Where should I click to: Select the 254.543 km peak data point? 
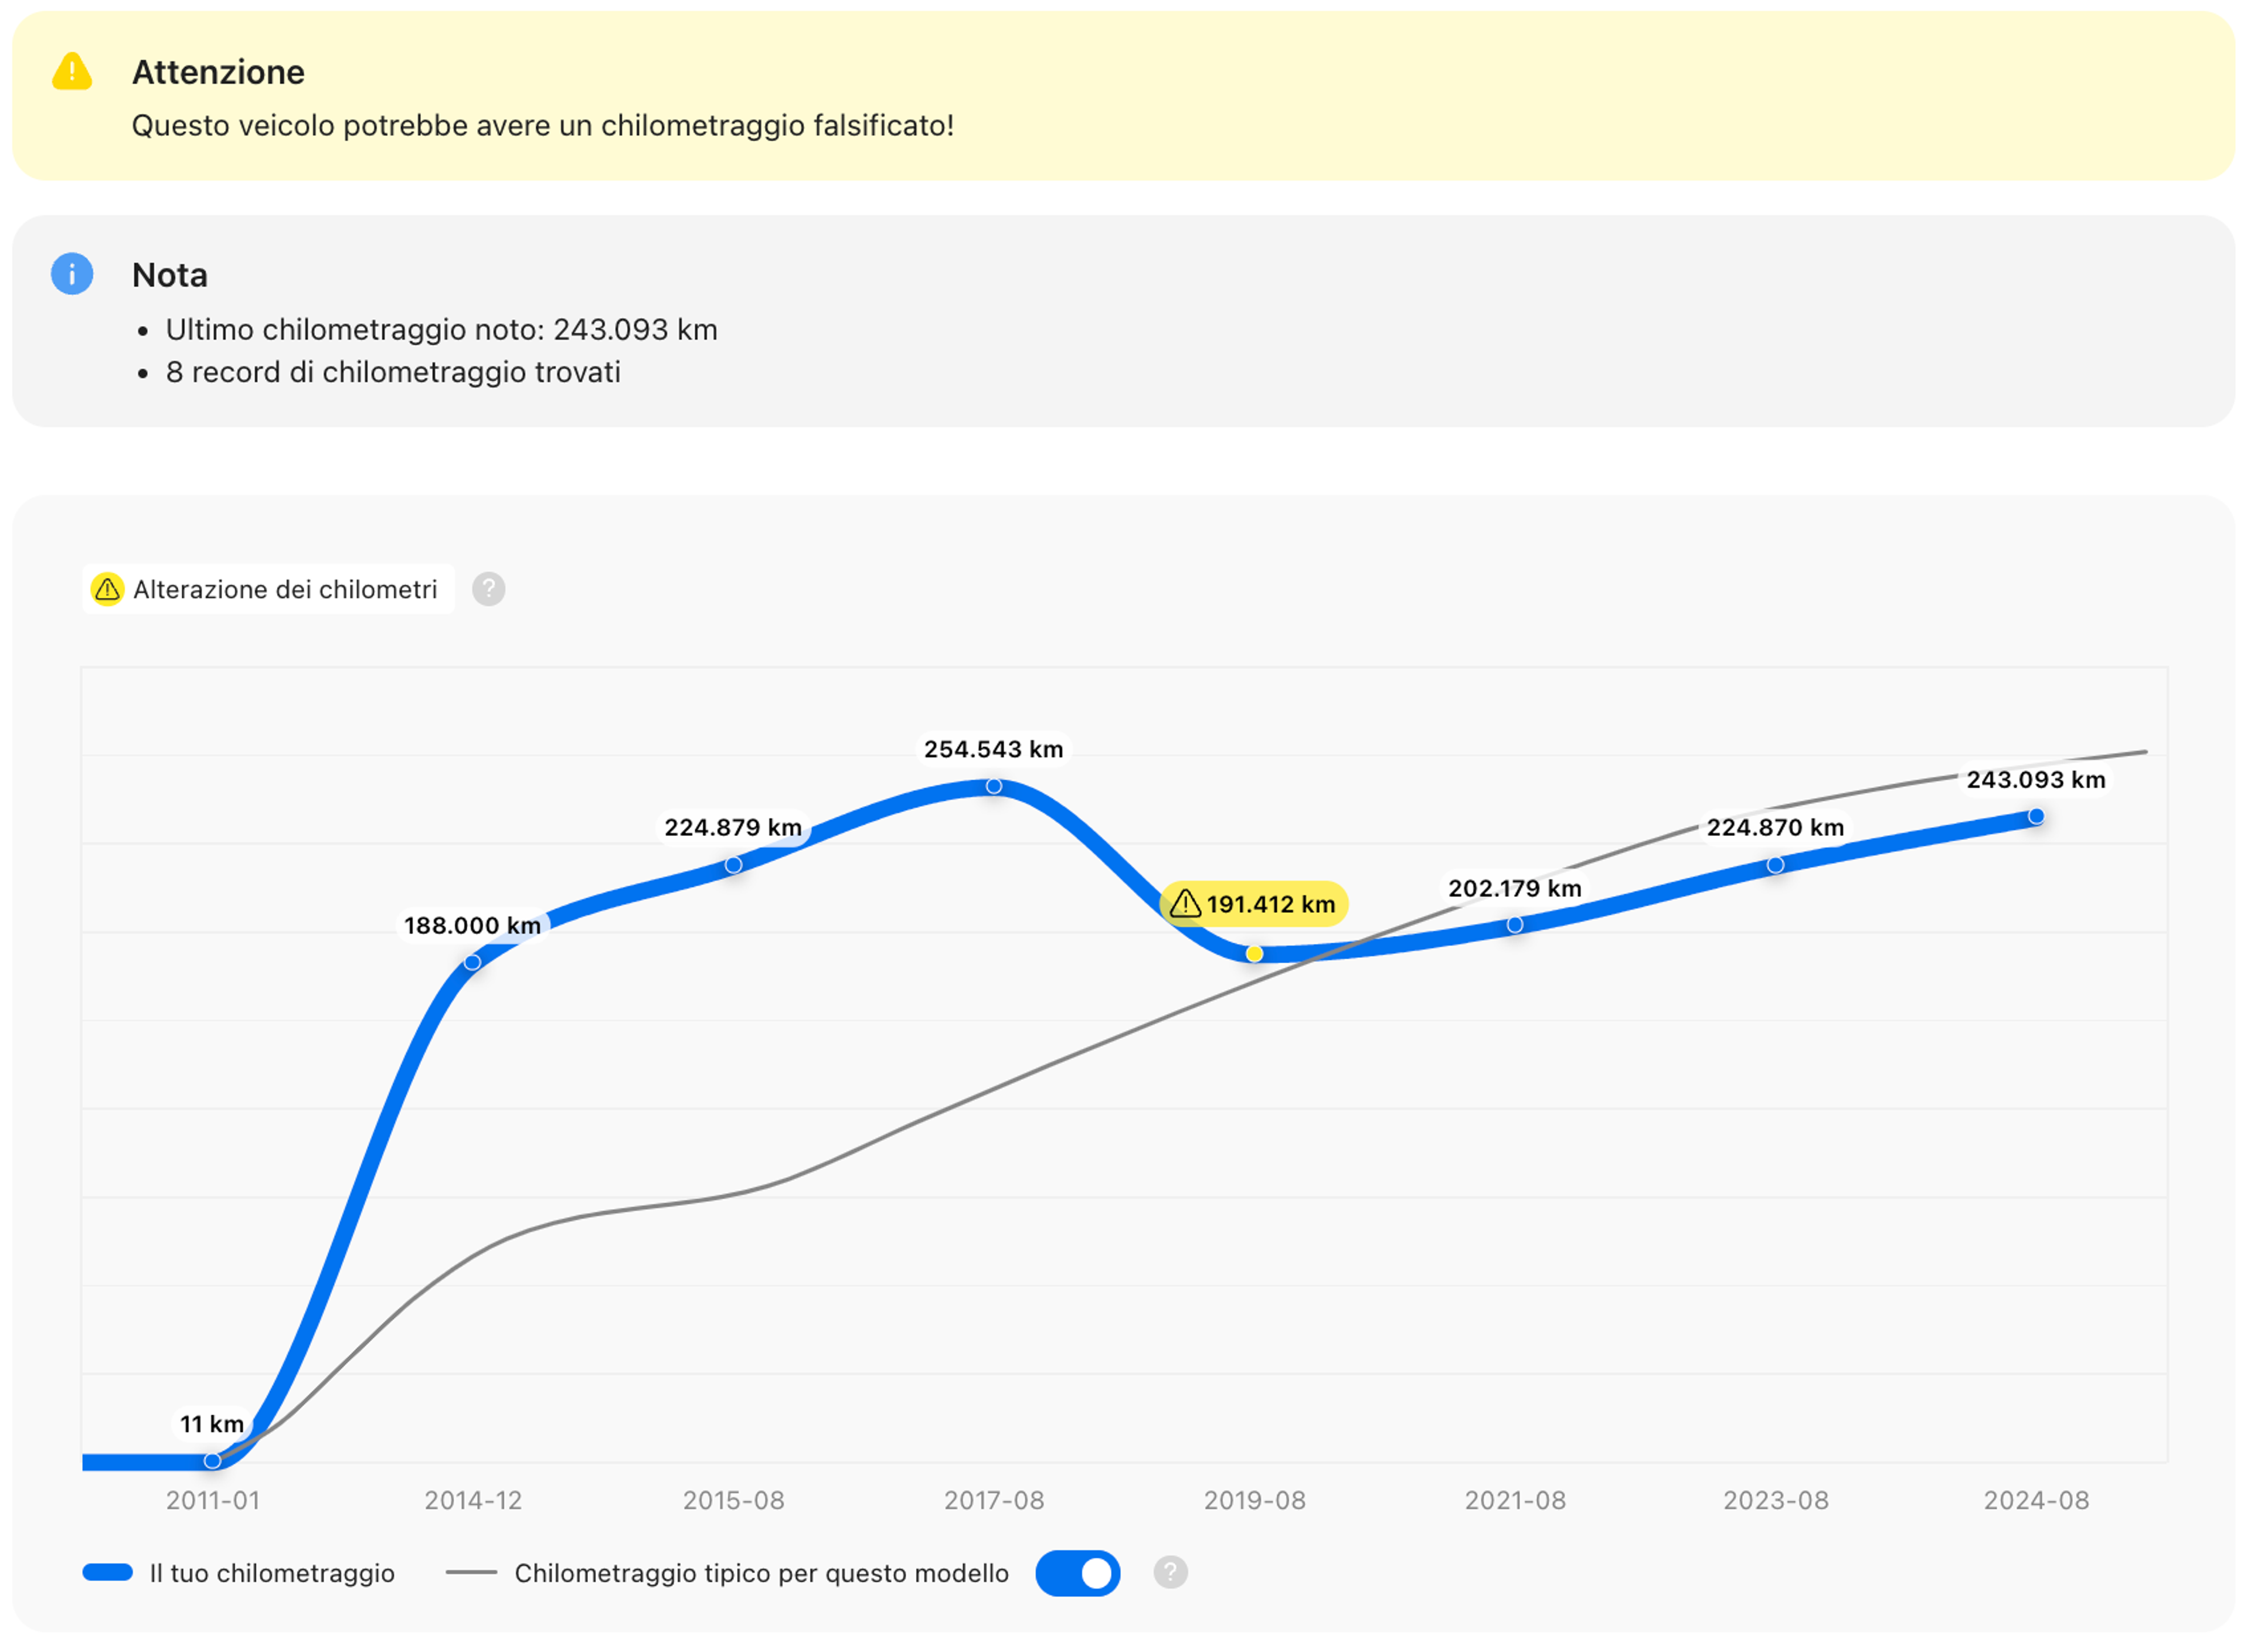coord(994,787)
